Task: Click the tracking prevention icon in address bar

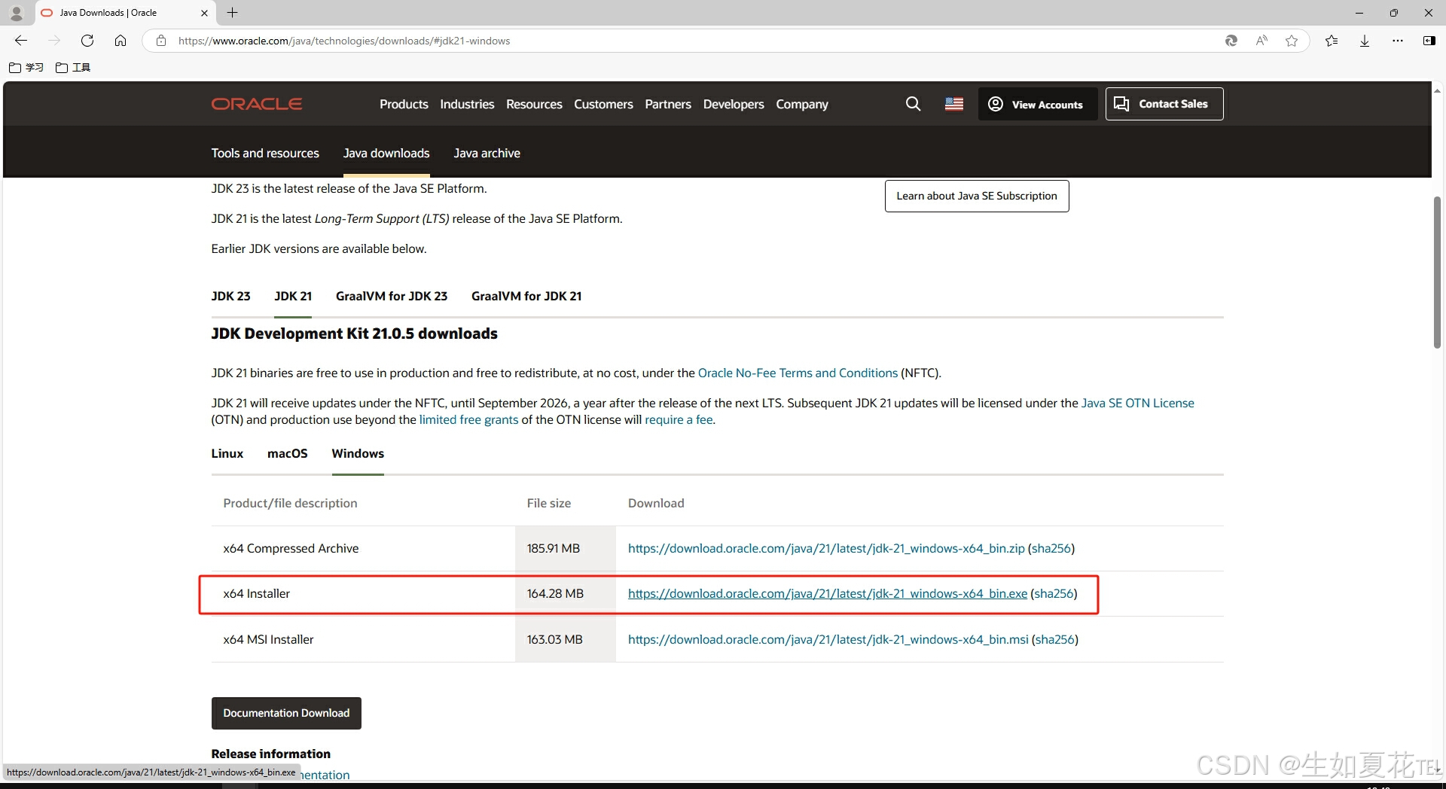Action: click(1231, 41)
